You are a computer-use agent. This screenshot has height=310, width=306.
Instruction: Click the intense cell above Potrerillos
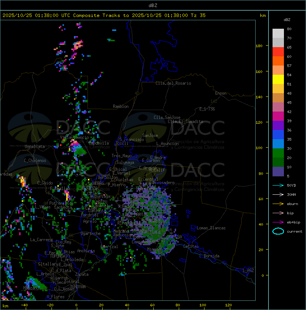point(67,195)
